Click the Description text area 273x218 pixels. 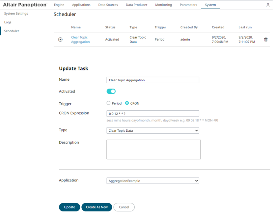153,149
